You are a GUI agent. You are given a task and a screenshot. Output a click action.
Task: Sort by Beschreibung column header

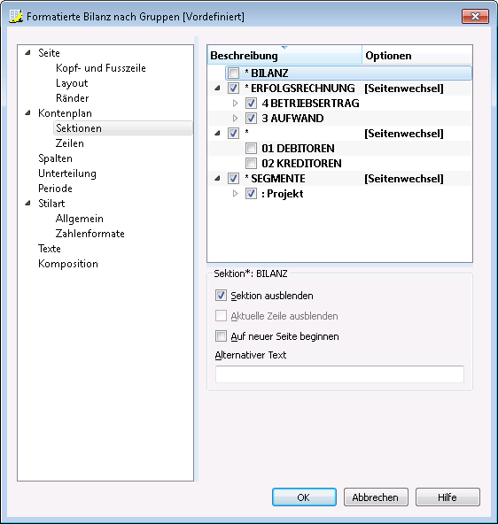284,55
